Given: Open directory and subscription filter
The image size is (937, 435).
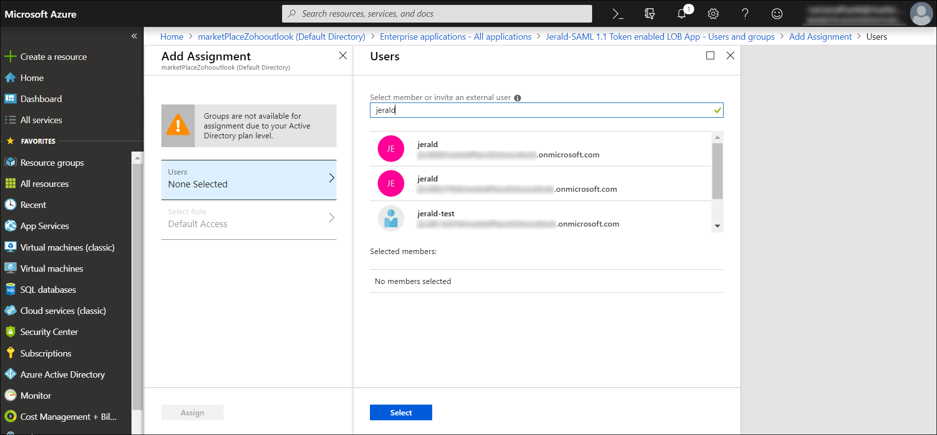Looking at the screenshot, I should pyautogui.click(x=650, y=14).
